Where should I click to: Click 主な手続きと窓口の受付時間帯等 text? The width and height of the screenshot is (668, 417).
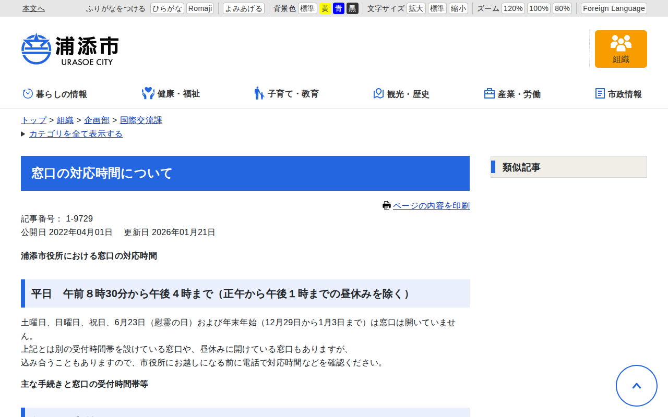[x=85, y=384]
